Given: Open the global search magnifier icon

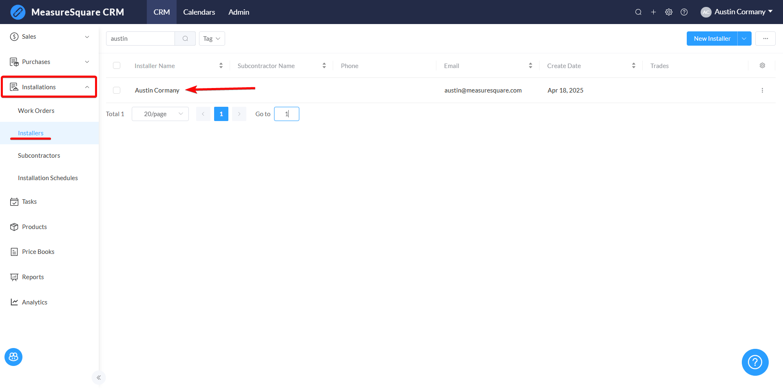Looking at the screenshot, I should (638, 12).
